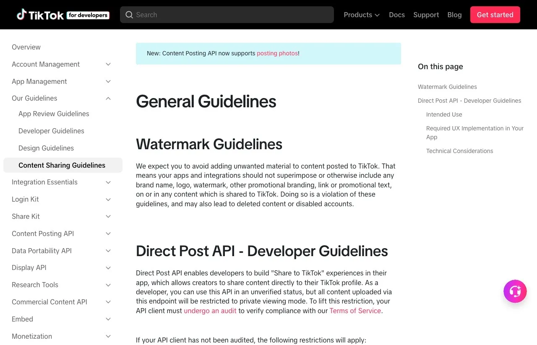Expand the Display API chevron
Screen dimensions: 537x345
[108, 268]
